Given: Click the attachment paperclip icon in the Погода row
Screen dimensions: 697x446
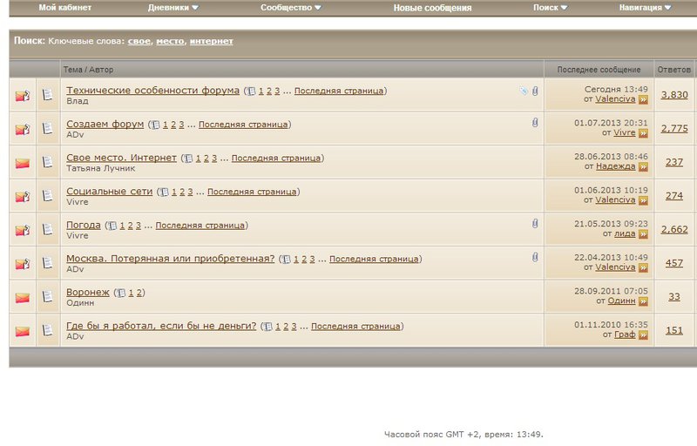Looking at the screenshot, I should [x=535, y=224].
